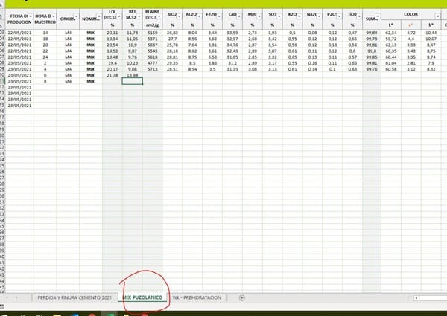Screen dimensions: 447x316
Task: Open the FECHA DE PRODUCCION filter dropdown
Action: (x=30, y=16)
